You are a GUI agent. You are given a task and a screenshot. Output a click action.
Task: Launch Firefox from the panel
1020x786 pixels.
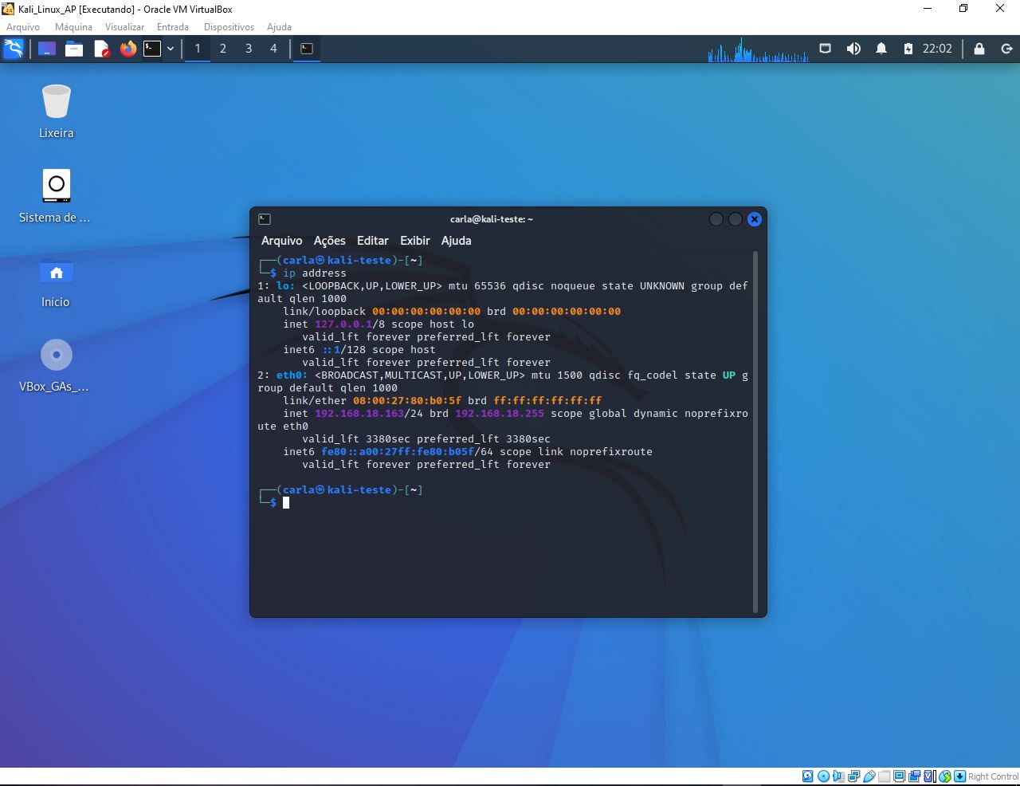click(127, 49)
